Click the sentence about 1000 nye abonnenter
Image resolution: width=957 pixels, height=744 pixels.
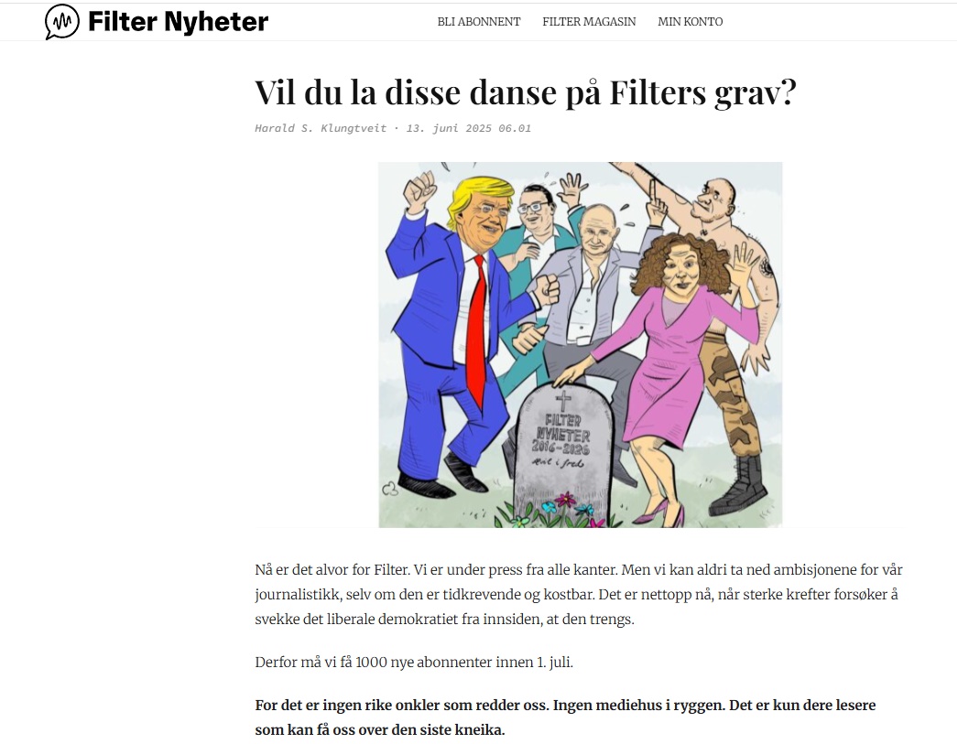414,663
